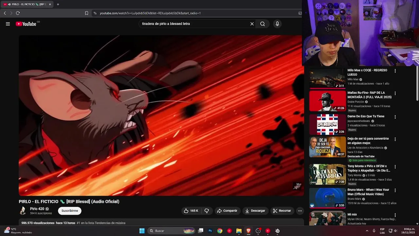This screenshot has width=419, height=236.
Task: Click the video player area
Action: (x=161, y=115)
